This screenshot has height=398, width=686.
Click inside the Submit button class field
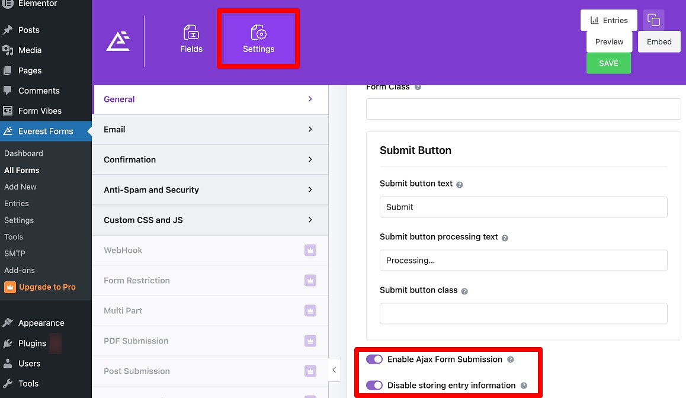tap(523, 313)
